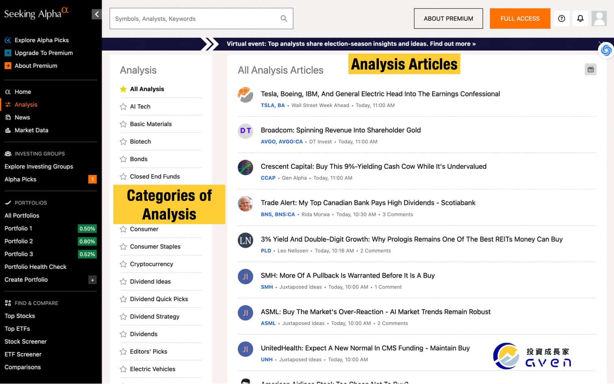
Task: Star the Closed End Funds category
Action: pos(123,176)
